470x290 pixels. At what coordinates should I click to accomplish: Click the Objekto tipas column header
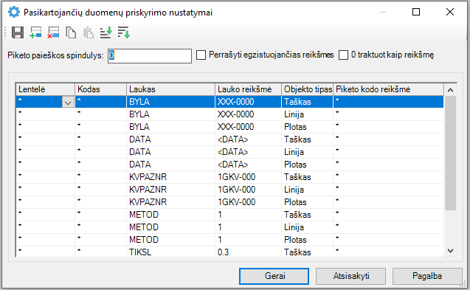[307, 89]
